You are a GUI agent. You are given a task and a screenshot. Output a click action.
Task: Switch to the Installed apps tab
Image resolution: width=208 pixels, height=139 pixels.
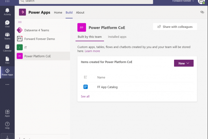point(117,37)
